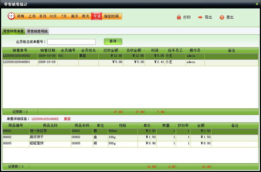Viewport: 261px width, 172px height.
Task: Filter sales by 本月 (this month)
Action: coord(42,16)
